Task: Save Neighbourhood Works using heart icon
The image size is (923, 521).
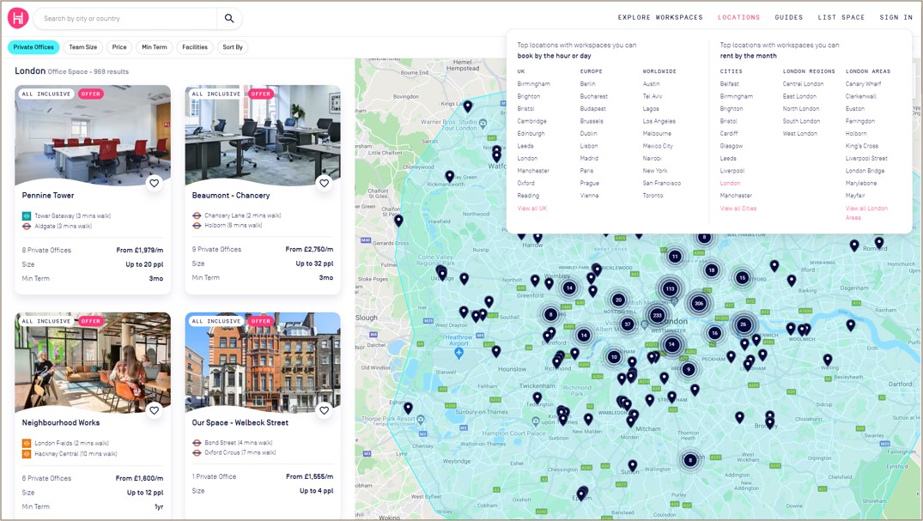Action: [155, 410]
